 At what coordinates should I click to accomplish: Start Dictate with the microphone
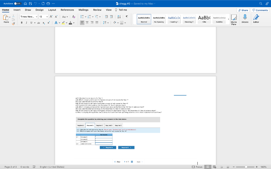tap(245, 19)
